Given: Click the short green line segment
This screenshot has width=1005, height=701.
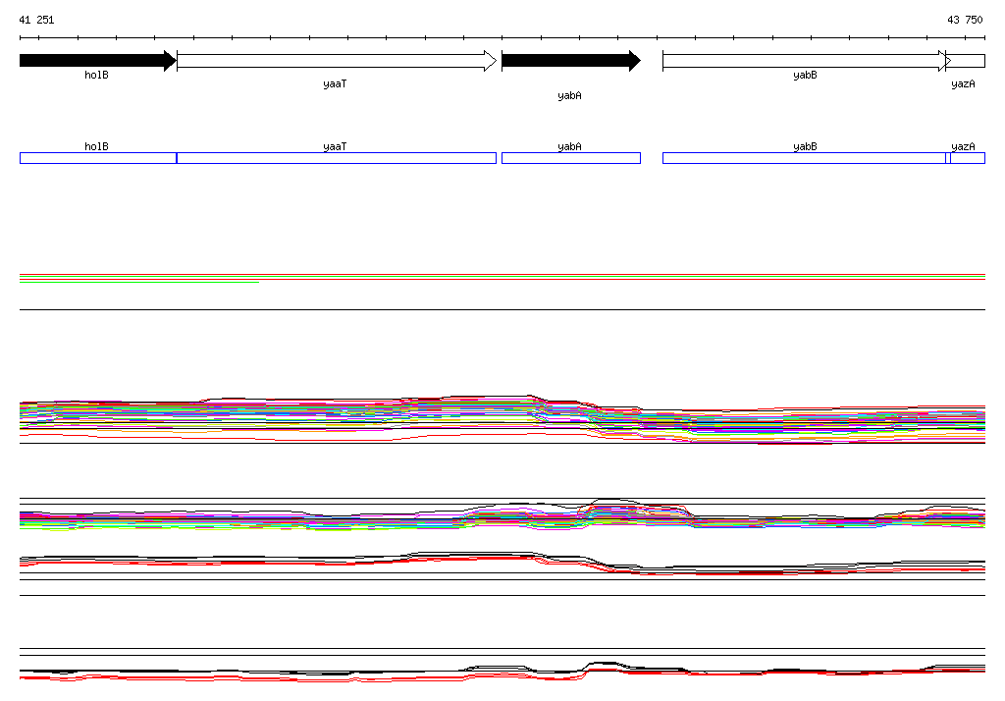Looking at the screenshot, I should [139, 282].
